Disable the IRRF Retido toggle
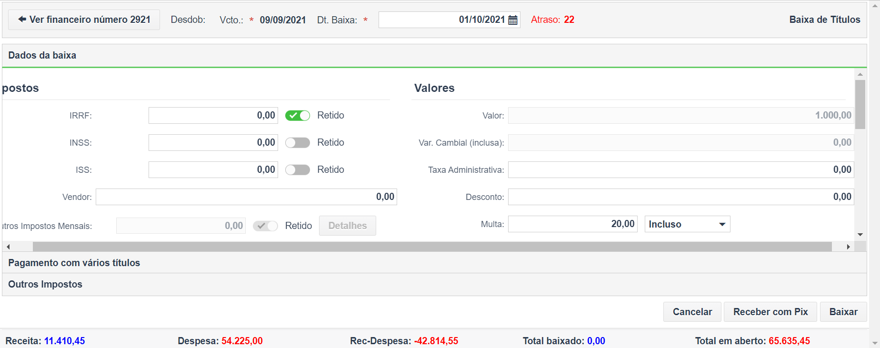The height and width of the screenshot is (348, 880). (298, 115)
